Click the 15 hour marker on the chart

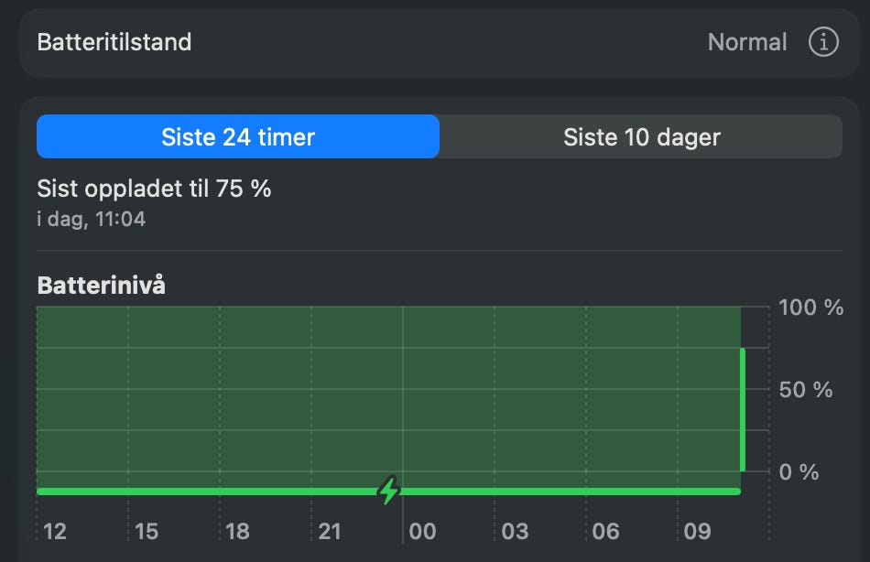tap(147, 532)
